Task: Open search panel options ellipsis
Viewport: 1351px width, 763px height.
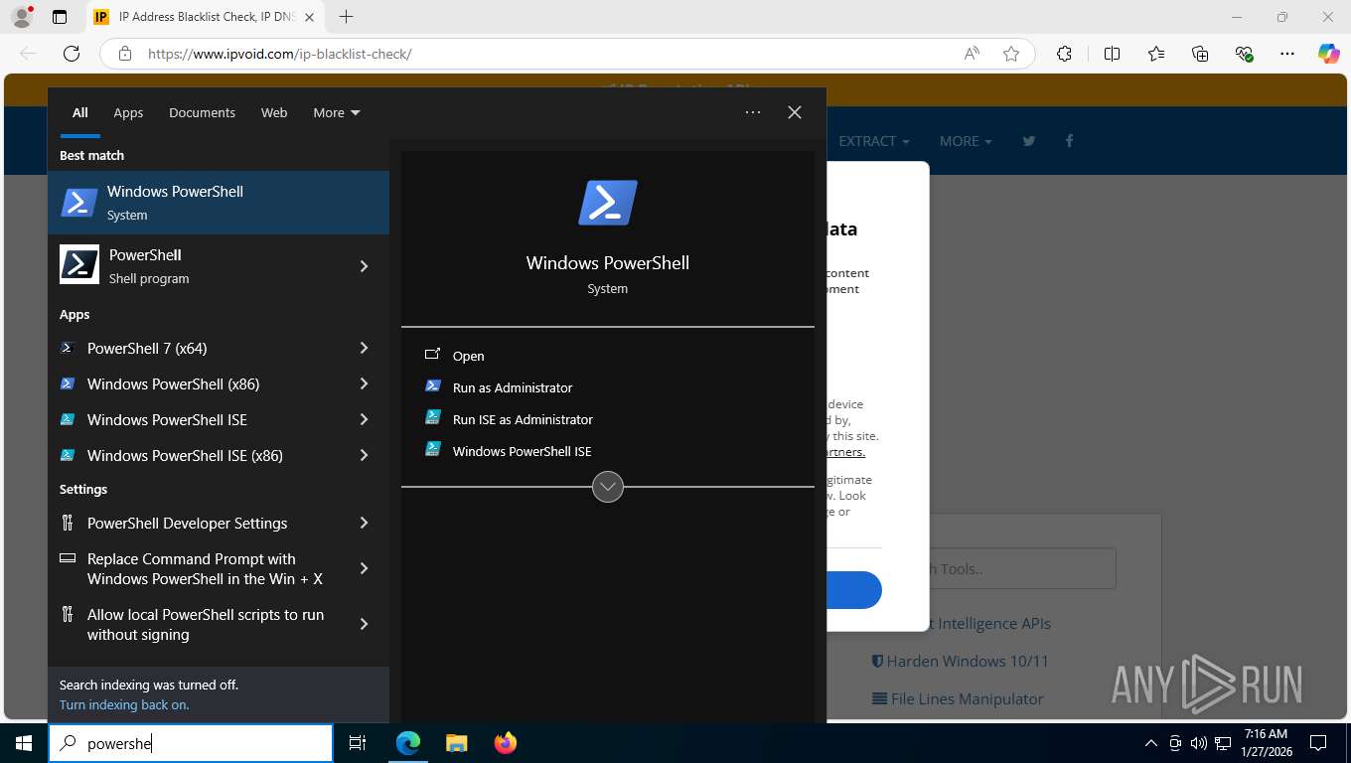Action: click(x=753, y=112)
